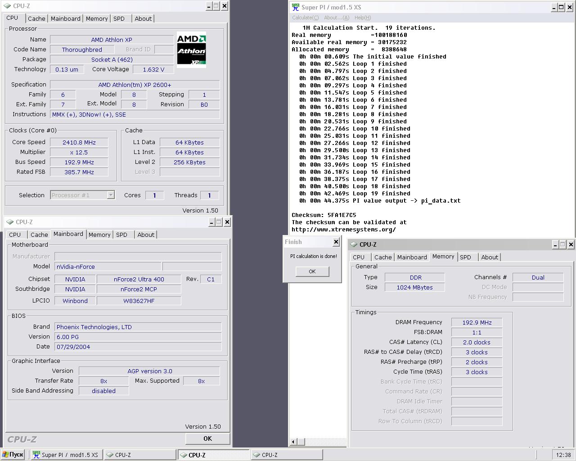
Task: Select the active middle CPU-Z taskbar button
Action: pos(214,455)
